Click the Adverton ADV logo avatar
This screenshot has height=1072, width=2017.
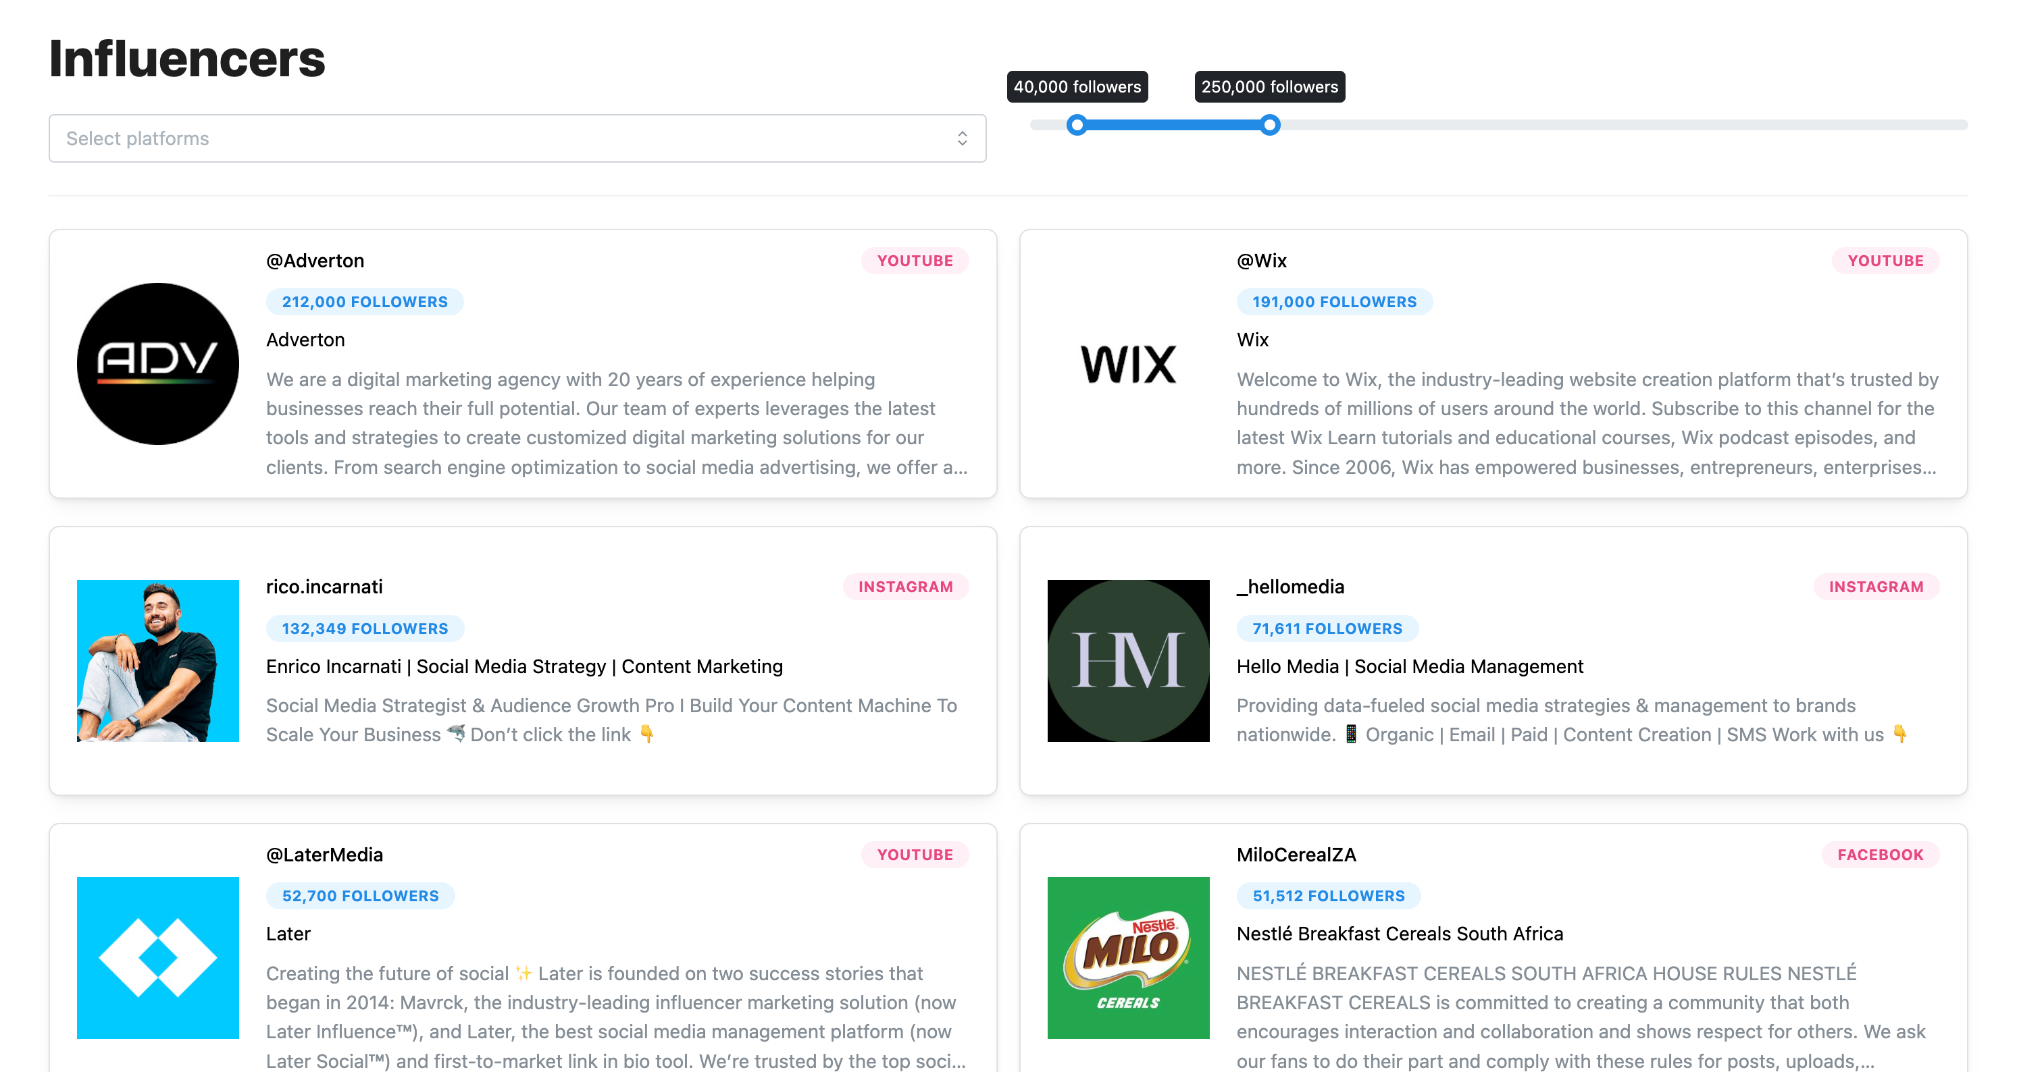click(158, 364)
